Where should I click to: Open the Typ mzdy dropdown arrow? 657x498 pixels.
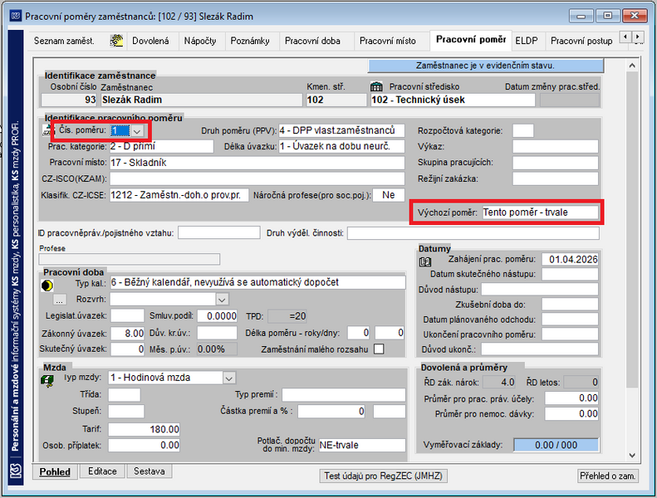click(228, 378)
